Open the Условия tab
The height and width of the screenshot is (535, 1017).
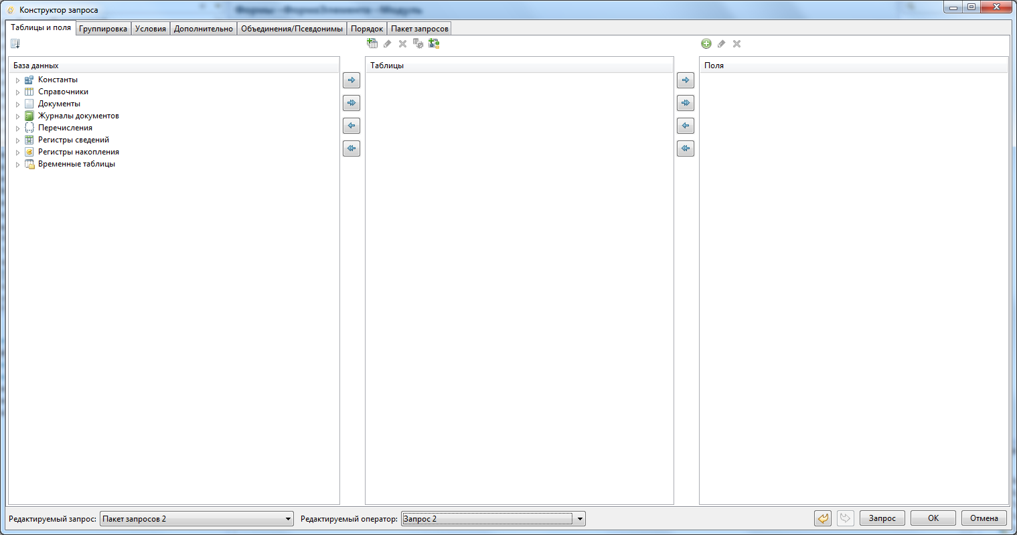click(x=151, y=29)
